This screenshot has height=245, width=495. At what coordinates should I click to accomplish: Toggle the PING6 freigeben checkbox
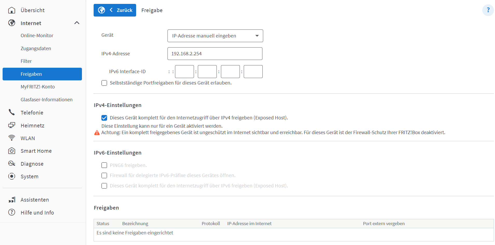[x=104, y=165]
